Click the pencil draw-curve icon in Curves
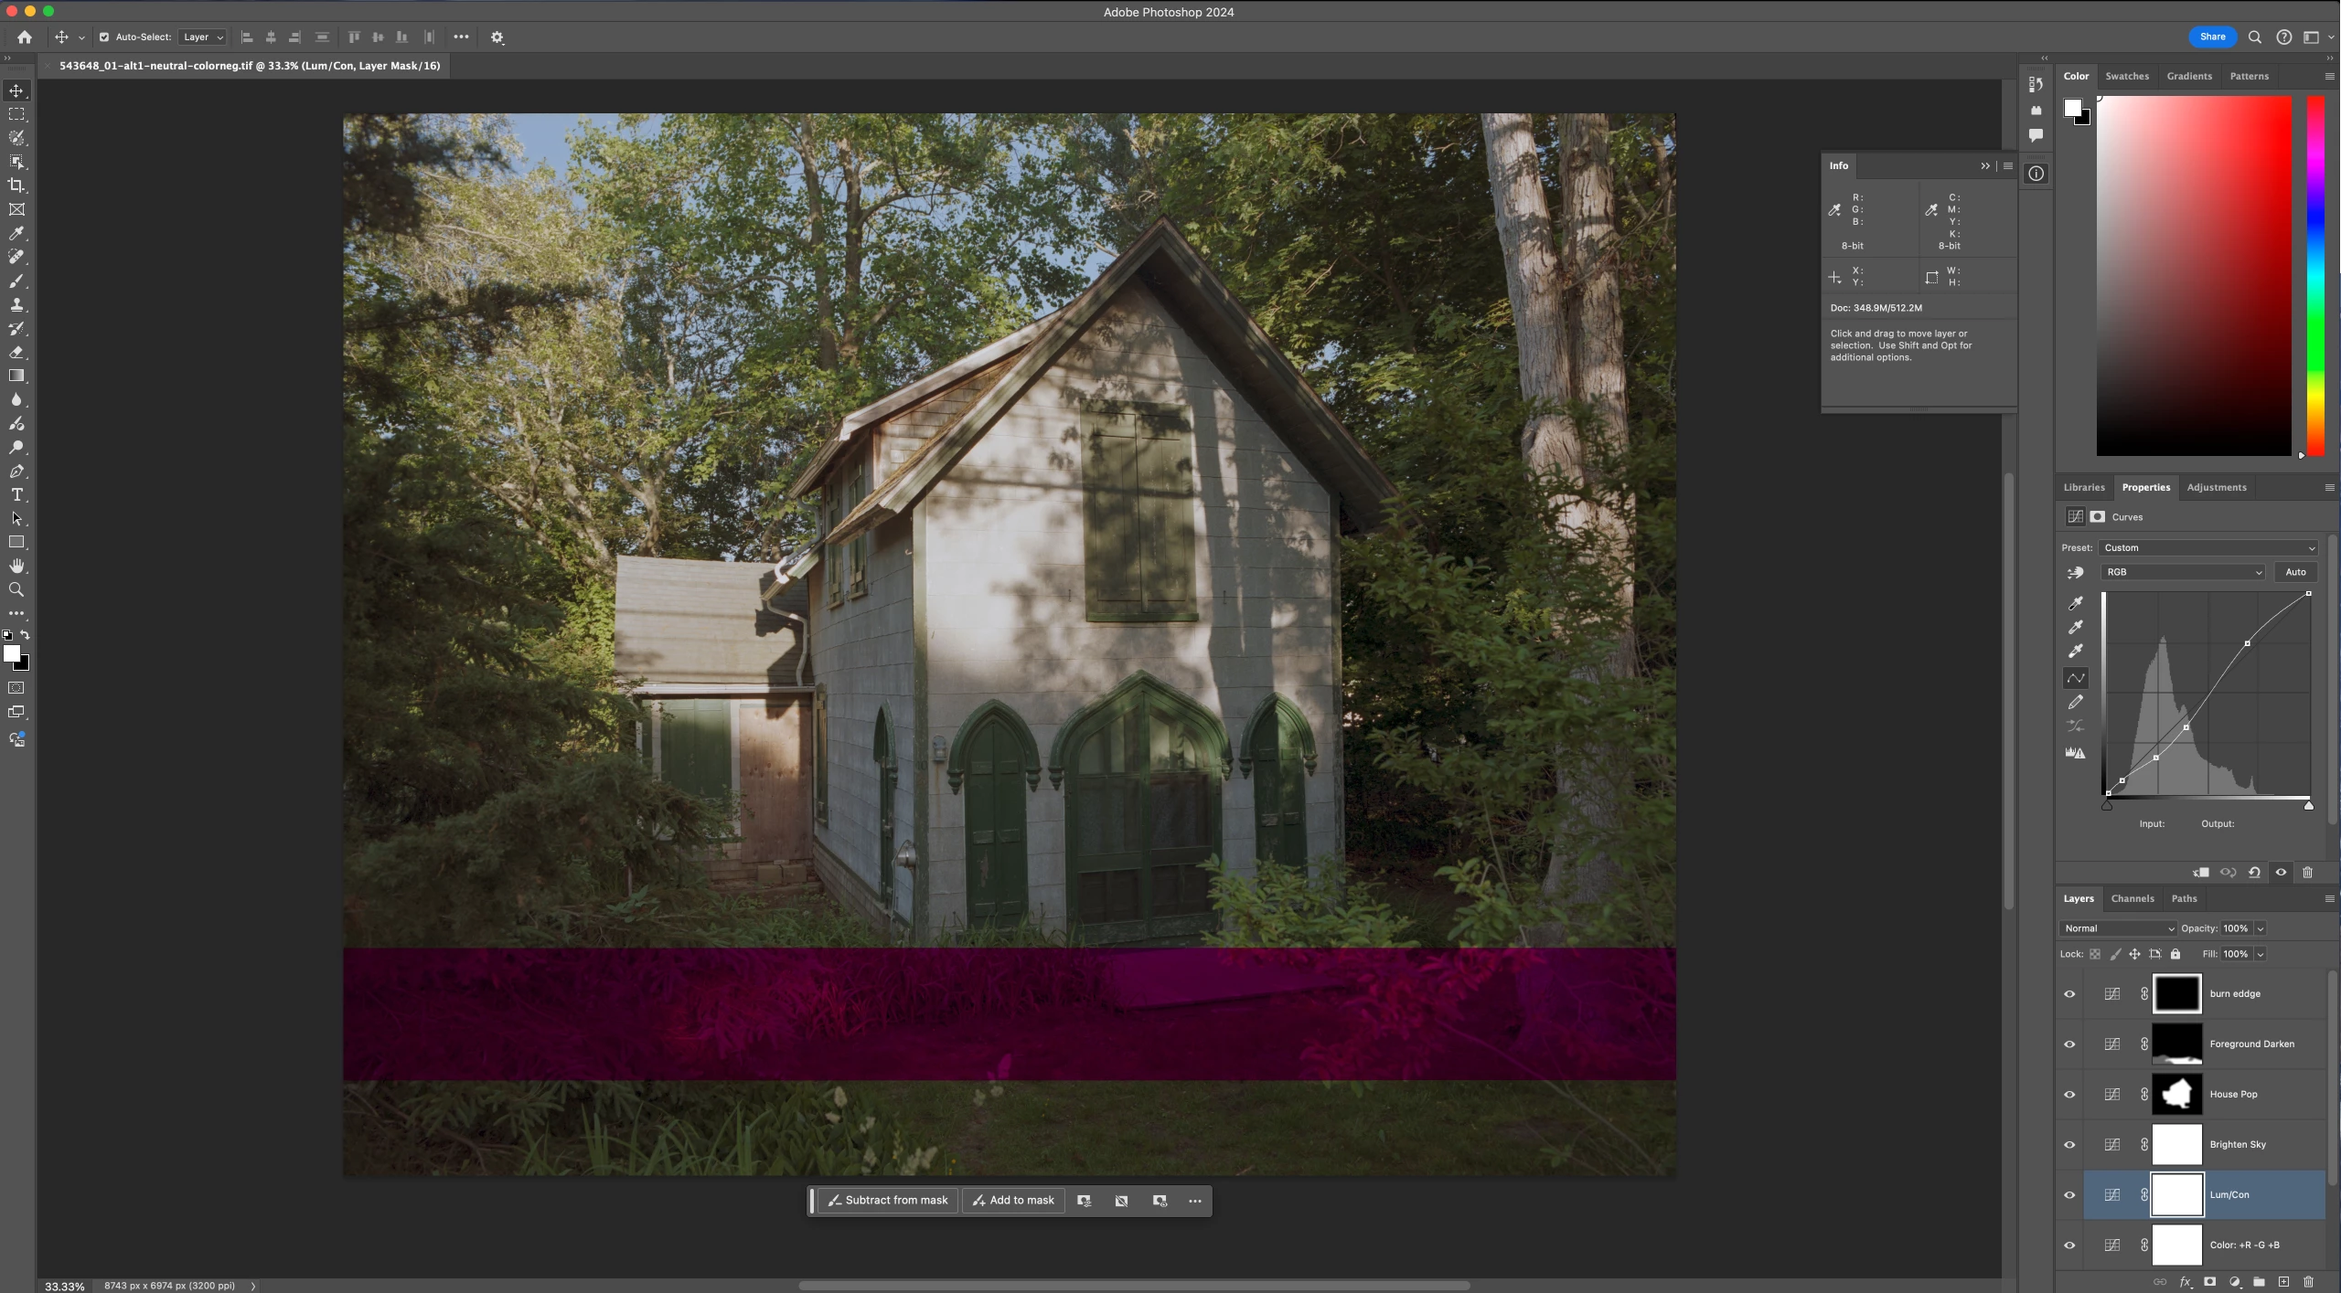This screenshot has width=2341, height=1293. click(2076, 702)
